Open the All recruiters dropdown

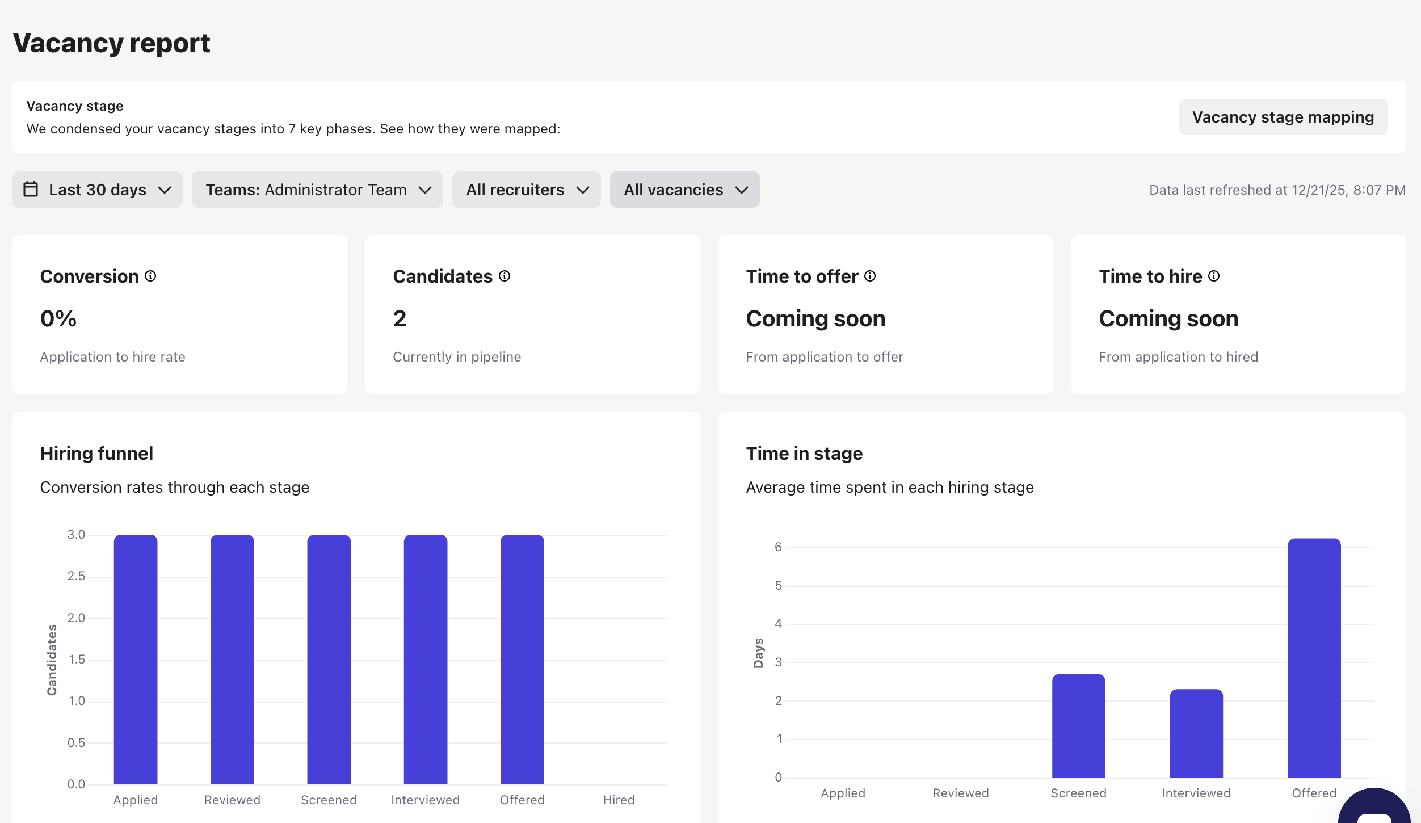click(526, 190)
